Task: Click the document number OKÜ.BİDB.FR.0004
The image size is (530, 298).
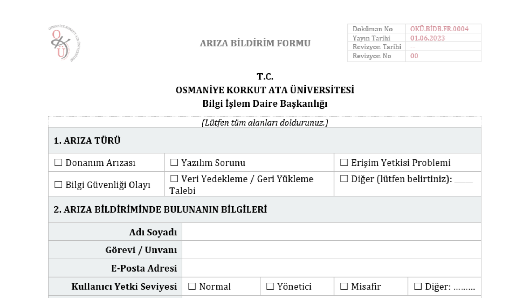Action: (439, 29)
